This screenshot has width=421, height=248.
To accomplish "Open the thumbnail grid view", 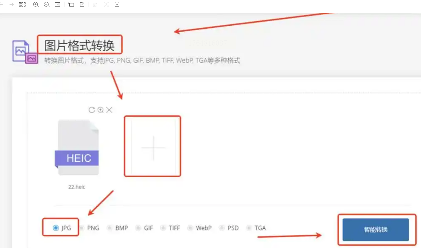I will [22, 5].
